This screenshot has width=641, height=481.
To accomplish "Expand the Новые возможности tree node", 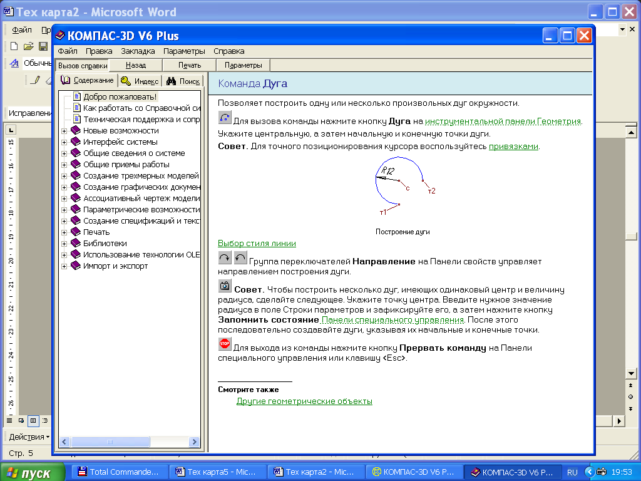I will tap(64, 132).
